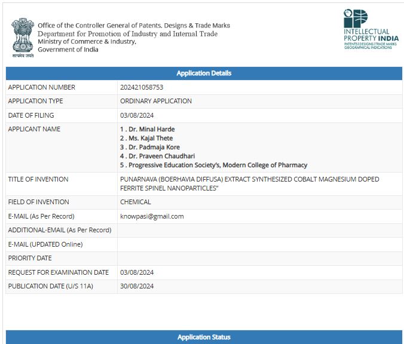Click the REQUEST FOR EXAMINATION DATE label
The width and height of the screenshot is (404, 344).
coord(59,272)
